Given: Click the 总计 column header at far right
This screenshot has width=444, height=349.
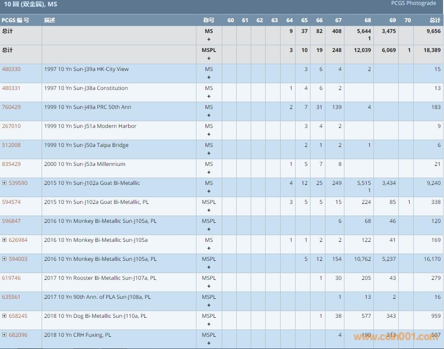Looking at the screenshot, I should pos(434,20).
